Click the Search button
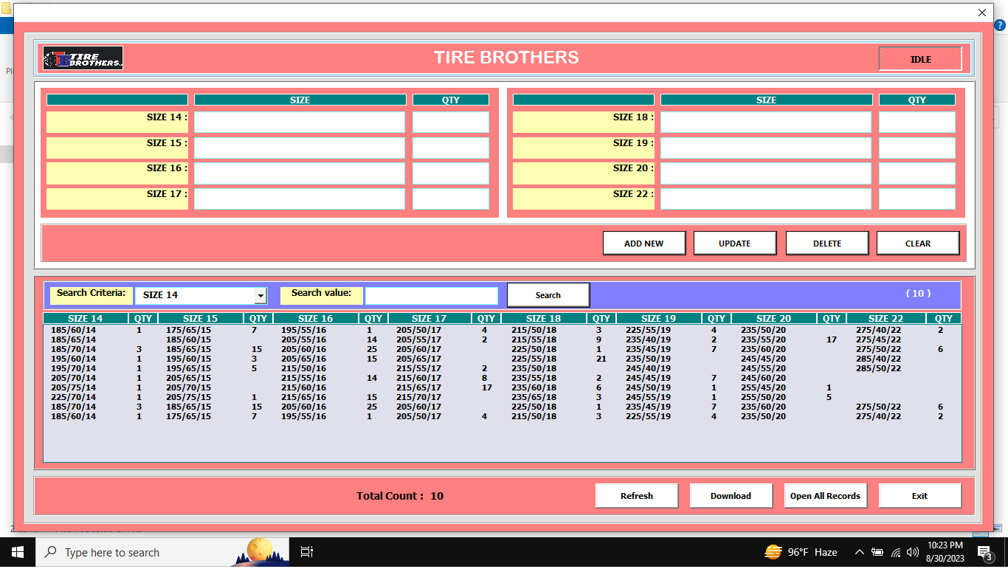 click(548, 295)
